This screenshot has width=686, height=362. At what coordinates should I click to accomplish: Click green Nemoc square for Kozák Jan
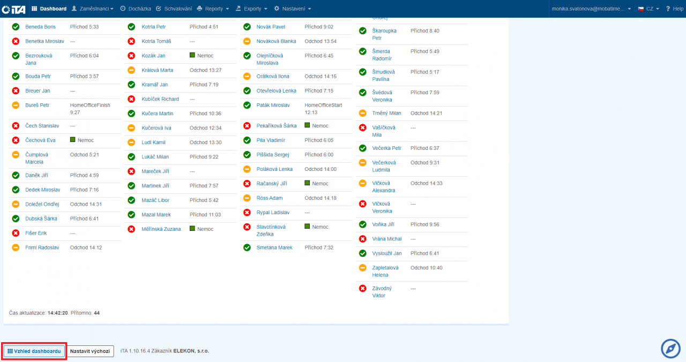pos(192,55)
